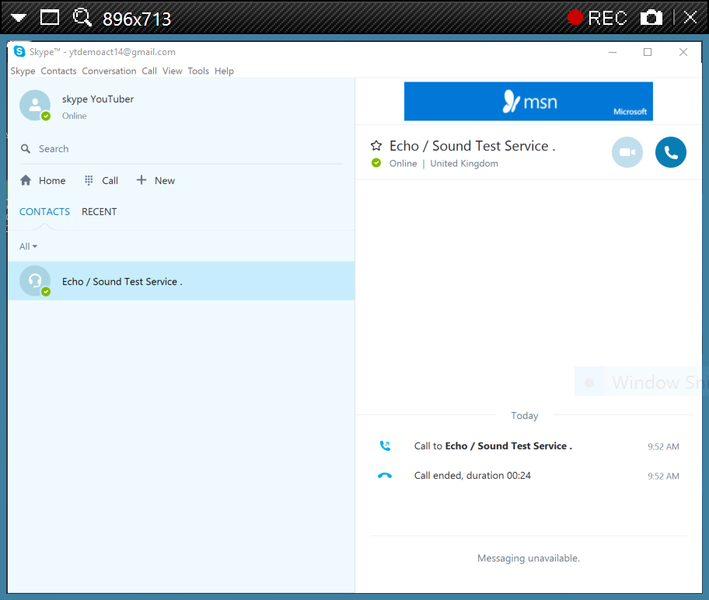
Task: Select Echo / Sound Test Service contact row
Action: (181, 281)
